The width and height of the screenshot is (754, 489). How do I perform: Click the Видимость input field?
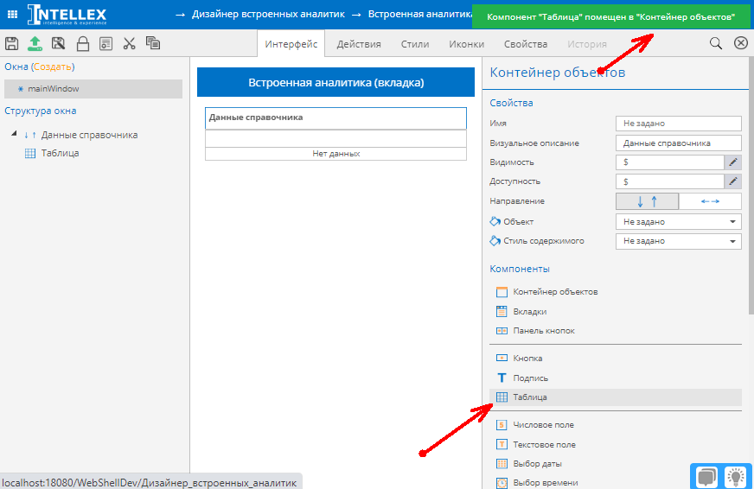(x=670, y=162)
